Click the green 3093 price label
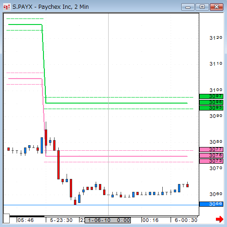Image resolution: width=227 pixels, height=227 pixels. (x=211, y=108)
